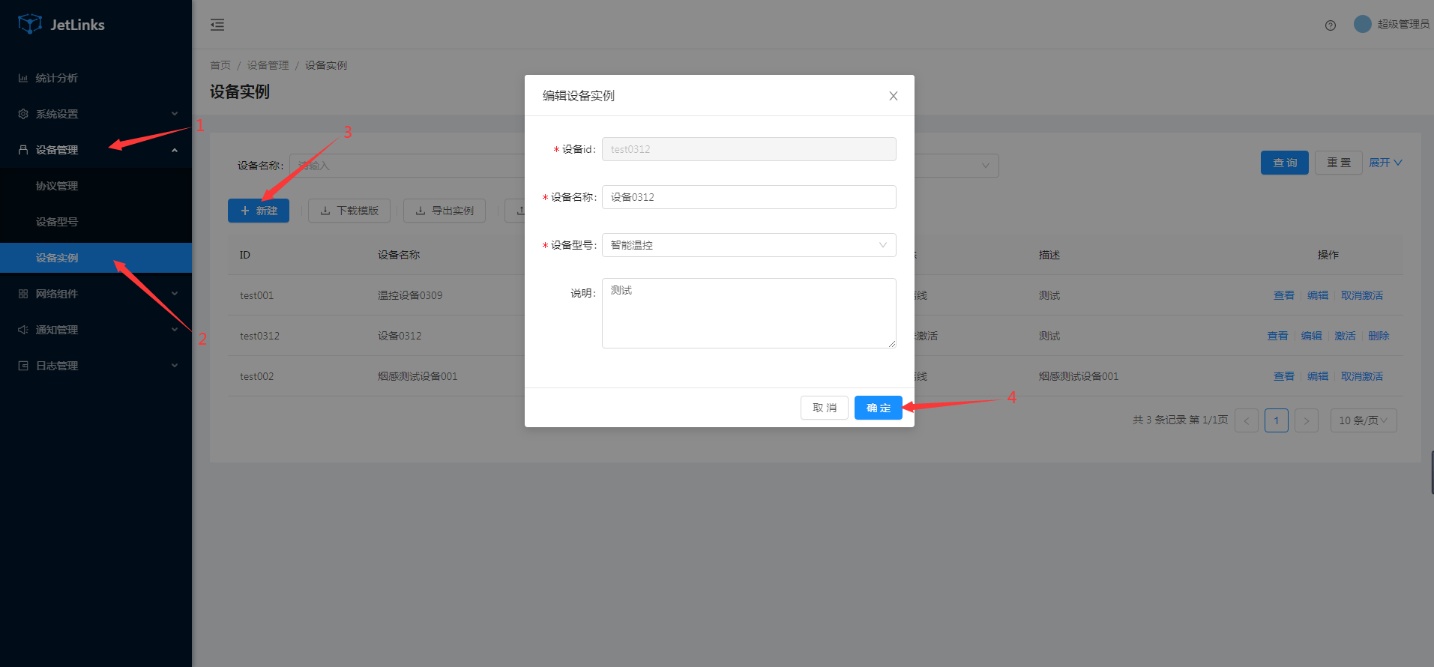The width and height of the screenshot is (1434, 667).
Task: Expand the 网络组件 sidebar menu
Action: coord(96,294)
